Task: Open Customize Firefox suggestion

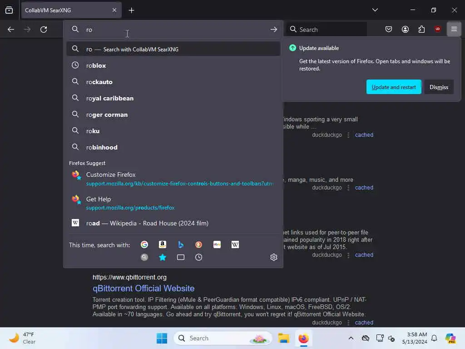Action: click(x=173, y=179)
